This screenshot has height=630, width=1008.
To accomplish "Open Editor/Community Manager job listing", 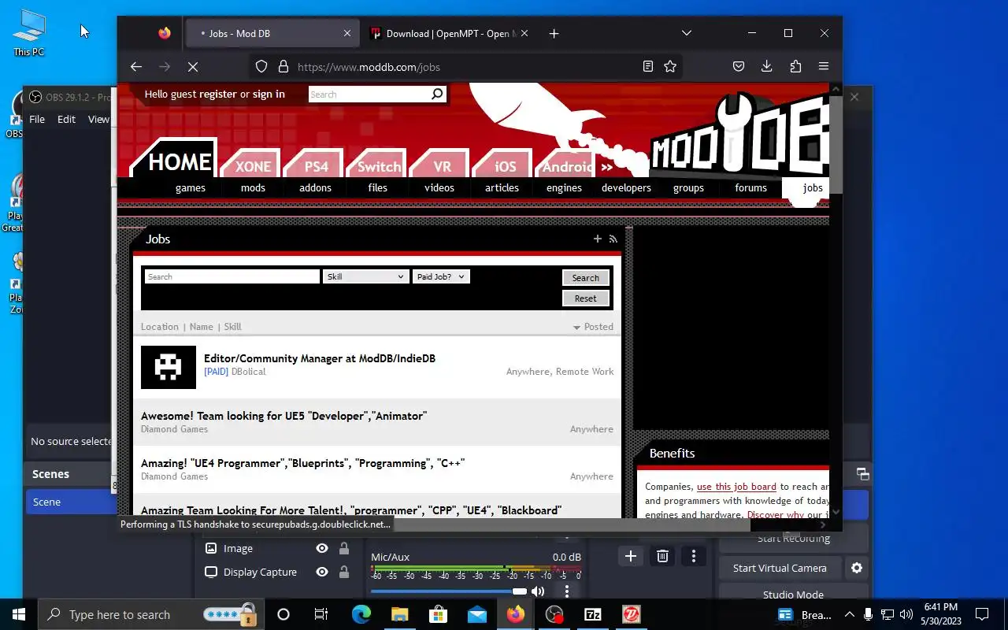I will (x=320, y=358).
